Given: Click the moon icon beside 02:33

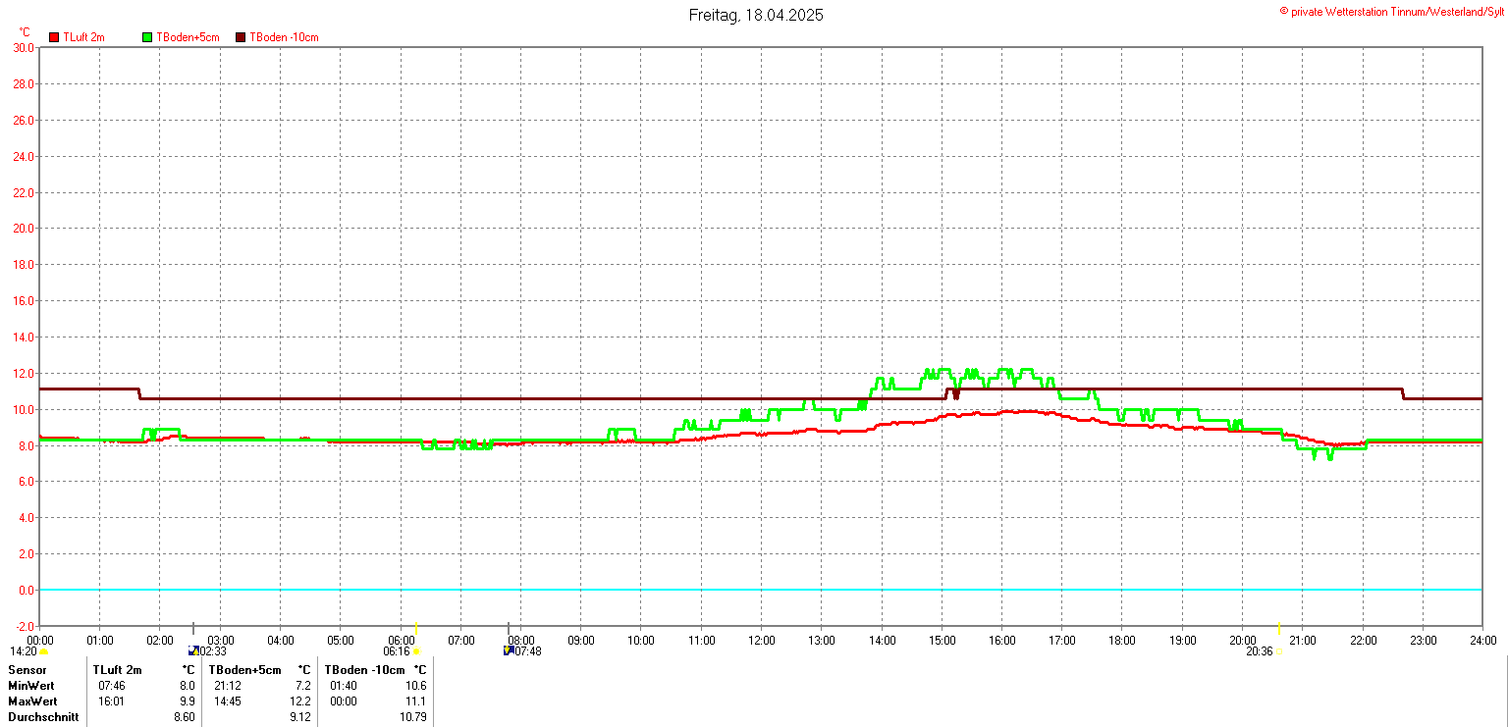Looking at the screenshot, I should pyautogui.click(x=193, y=650).
